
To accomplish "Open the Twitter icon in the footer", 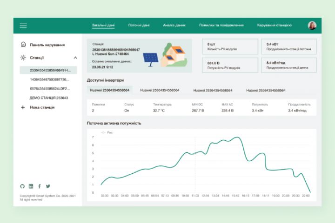I will point(48,186).
